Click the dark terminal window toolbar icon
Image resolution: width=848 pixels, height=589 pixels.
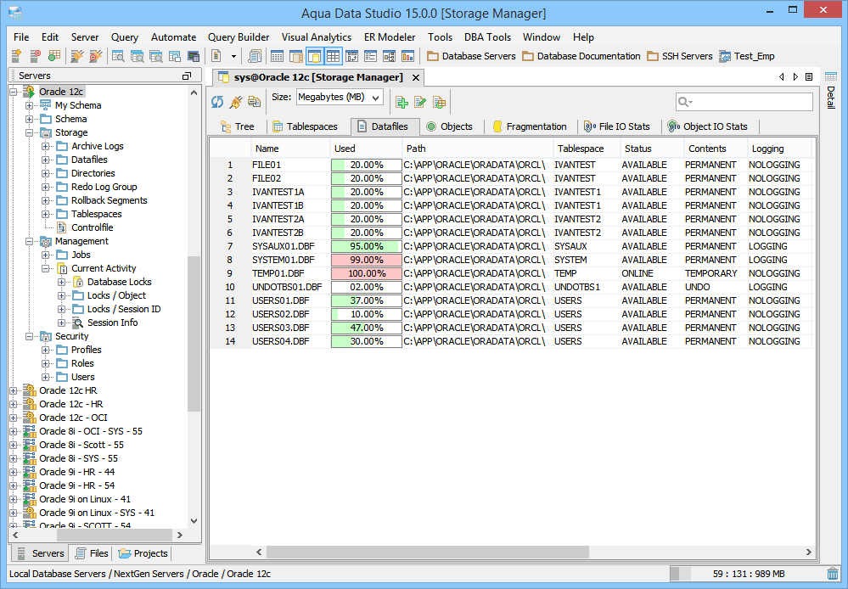point(193,56)
